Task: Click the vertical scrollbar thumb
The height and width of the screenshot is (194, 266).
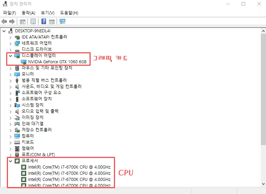Action: coord(263,89)
